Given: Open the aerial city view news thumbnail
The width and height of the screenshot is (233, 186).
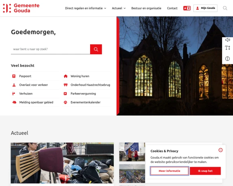Looking at the screenshot, I should point(132,174).
